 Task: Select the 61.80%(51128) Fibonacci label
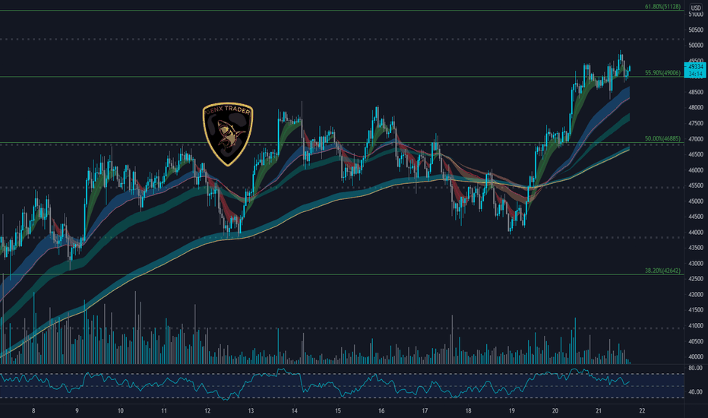click(662, 6)
